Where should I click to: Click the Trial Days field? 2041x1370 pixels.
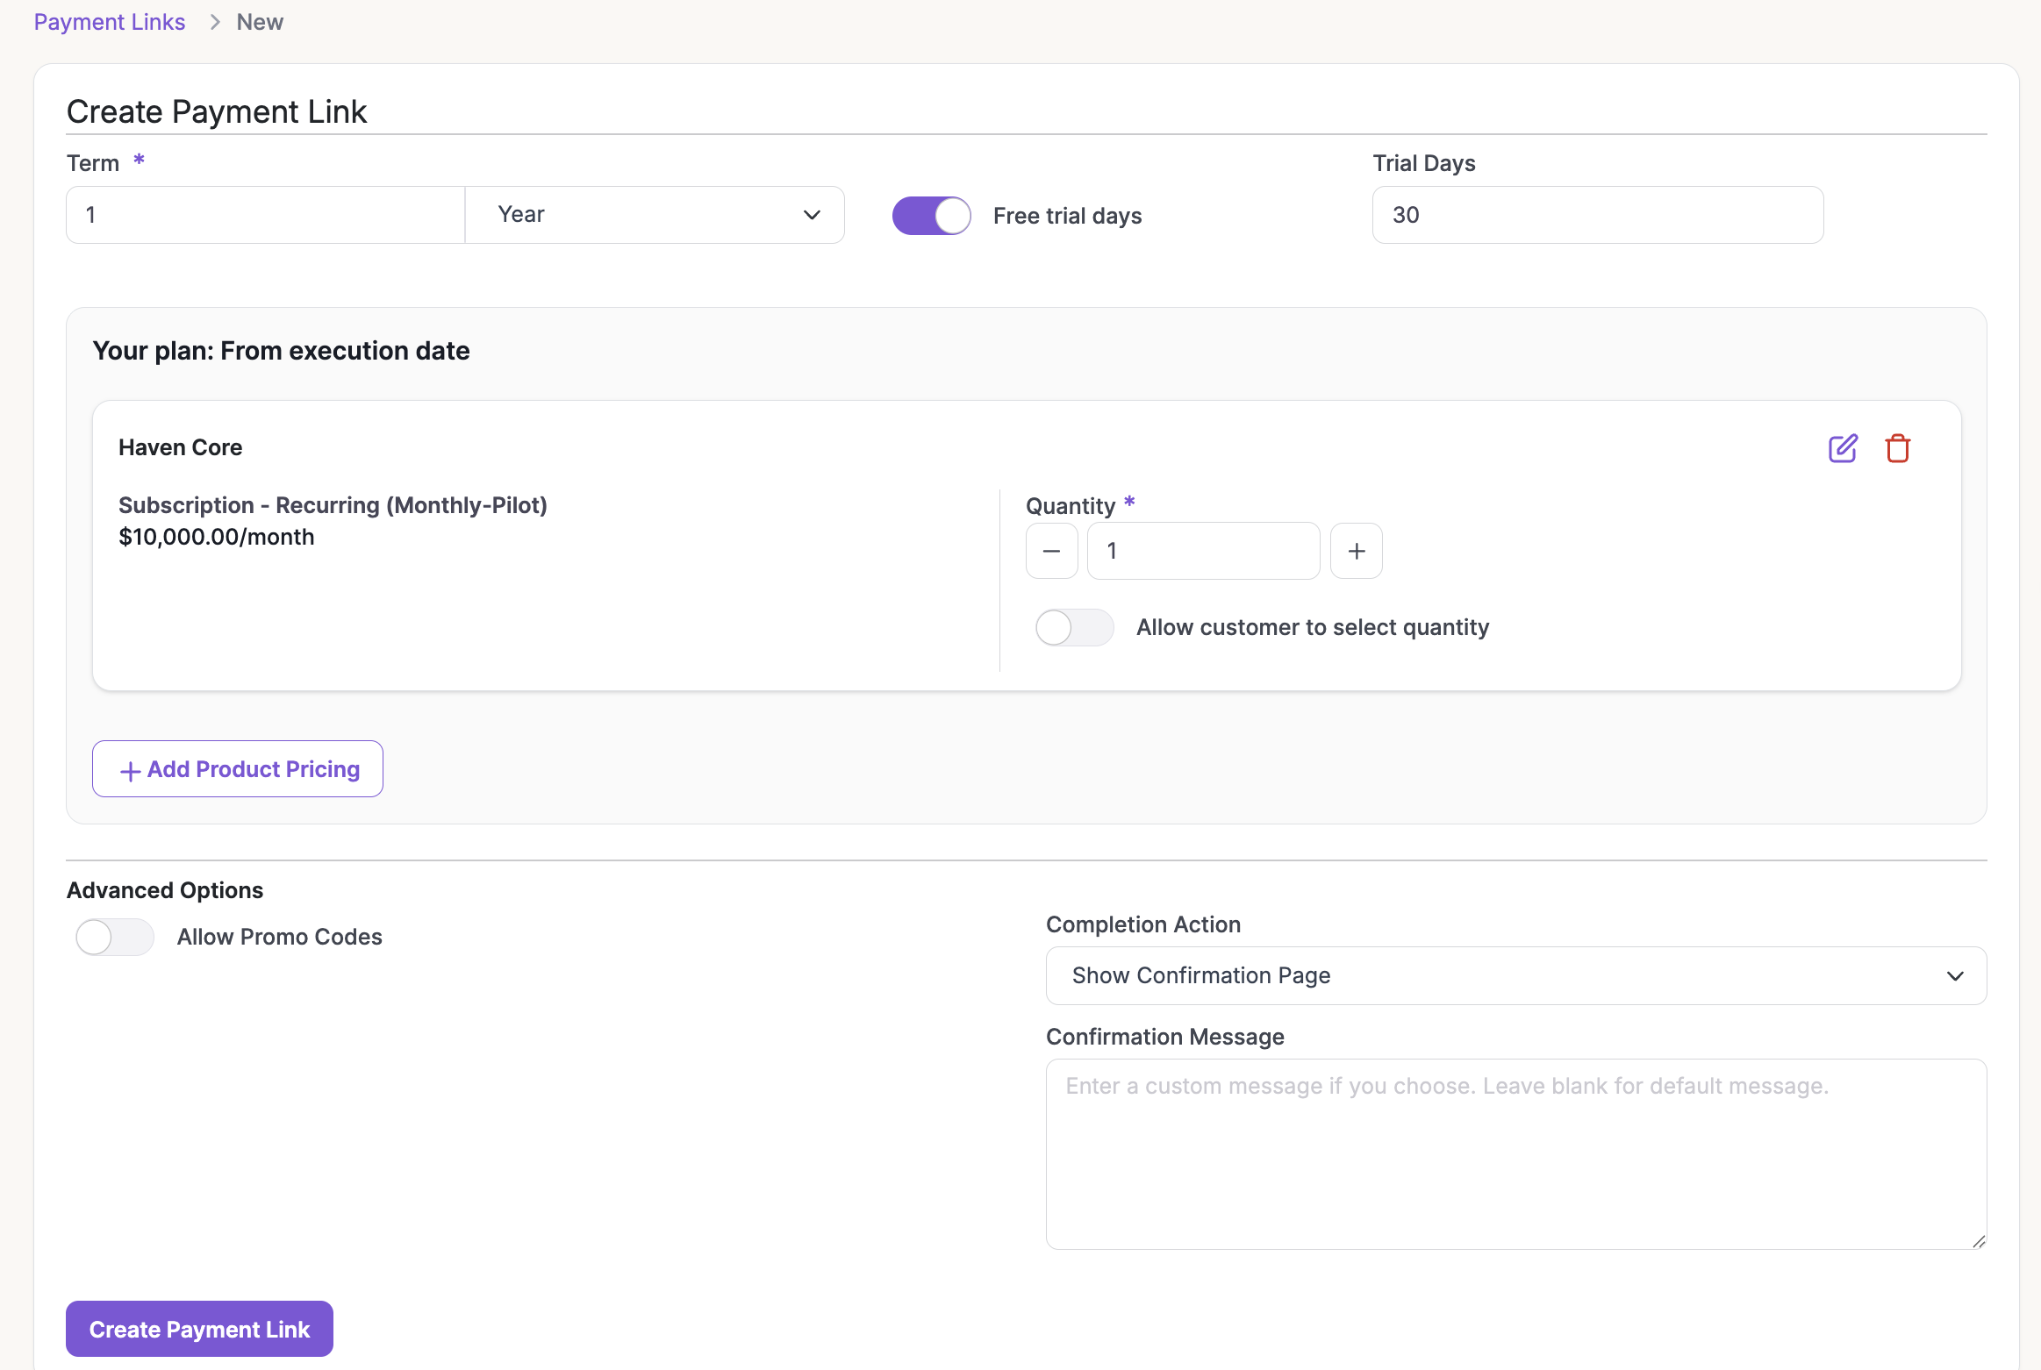(x=1597, y=215)
